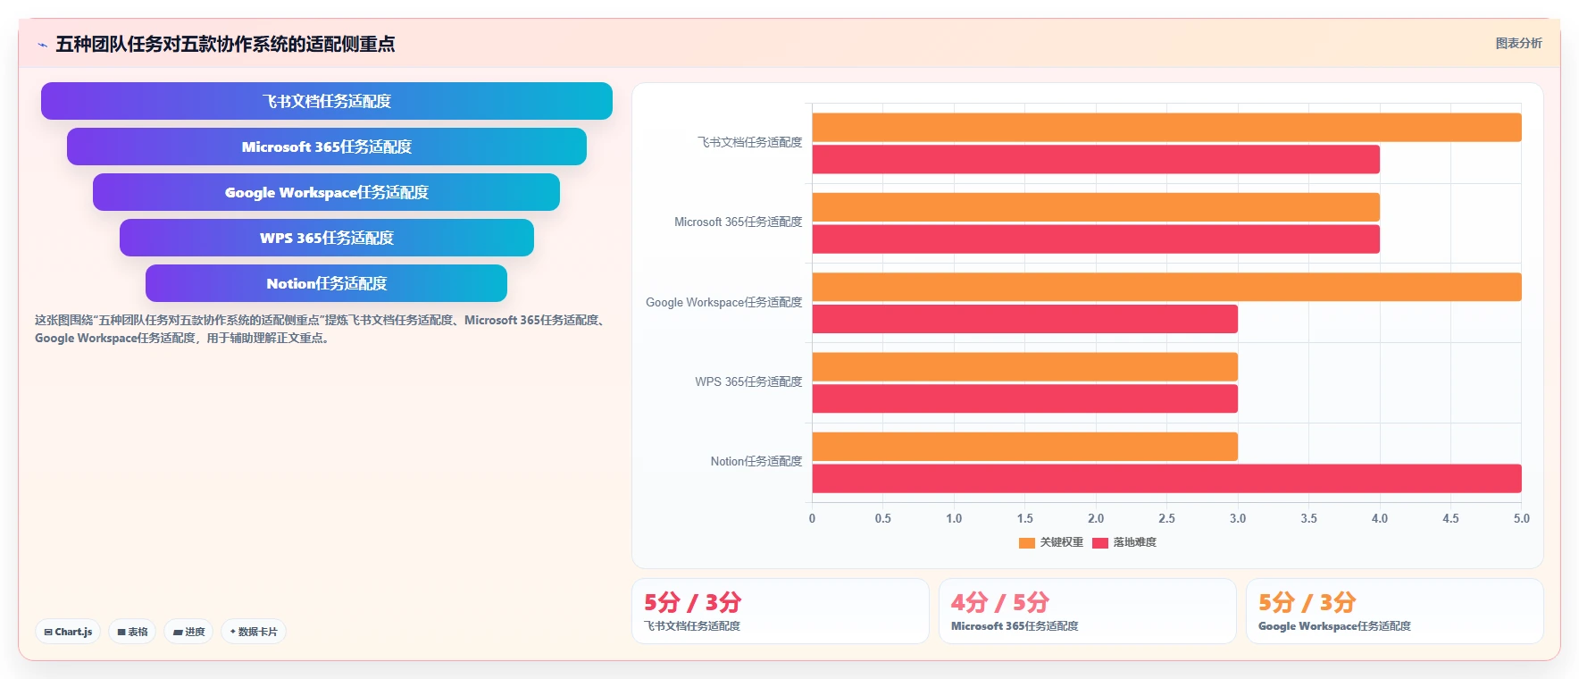Click the red 落地难度 bar for 飞书文档
This screenshot has height=679, width=1579.
coord(1096,160)
